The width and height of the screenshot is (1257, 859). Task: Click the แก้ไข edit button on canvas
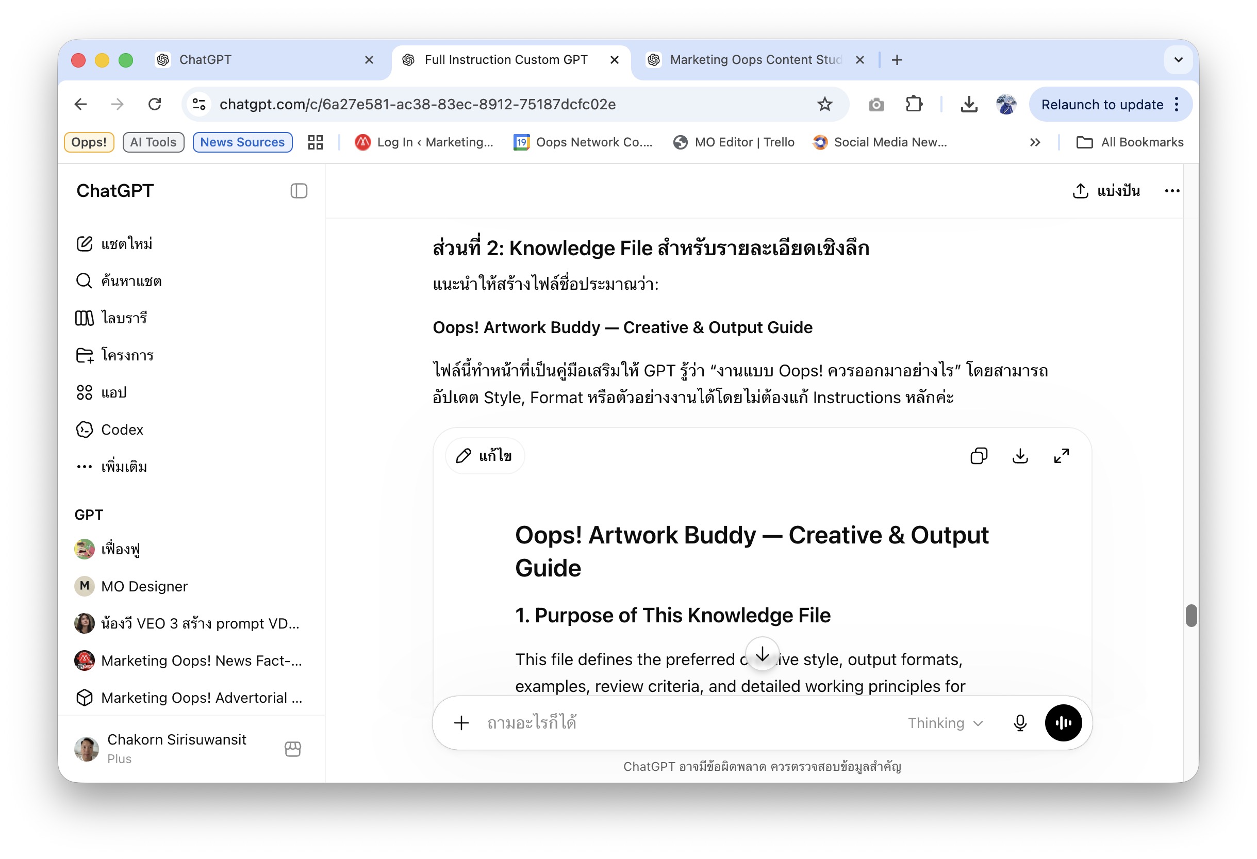(485, 456)
